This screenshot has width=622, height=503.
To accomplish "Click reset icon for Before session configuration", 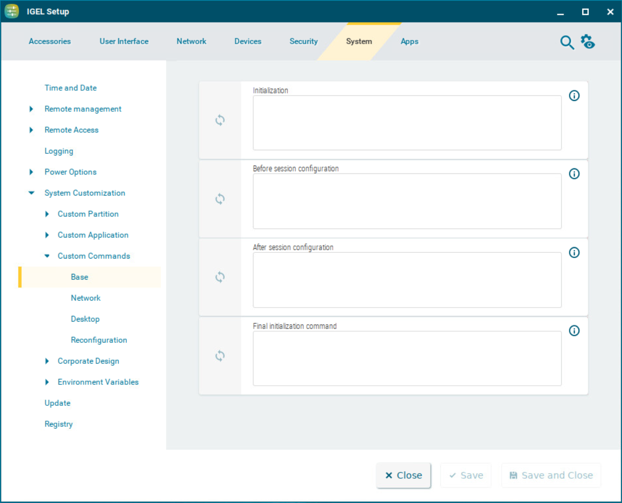I will 220,199.
